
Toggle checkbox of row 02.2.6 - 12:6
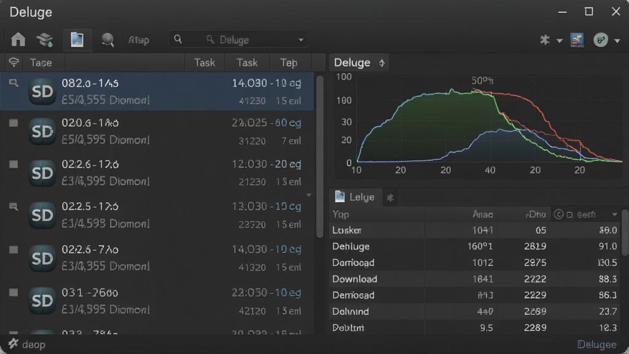click(14, 164)
